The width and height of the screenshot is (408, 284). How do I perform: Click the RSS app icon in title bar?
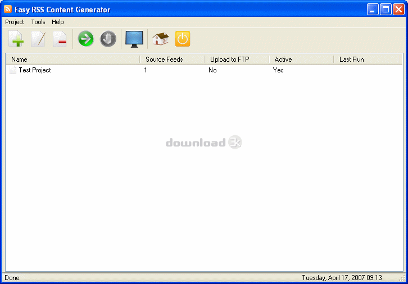8,9
